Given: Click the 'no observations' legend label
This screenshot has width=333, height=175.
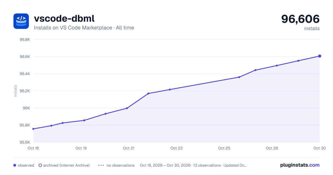Looking at the screenshot, I should coord(120,165).
